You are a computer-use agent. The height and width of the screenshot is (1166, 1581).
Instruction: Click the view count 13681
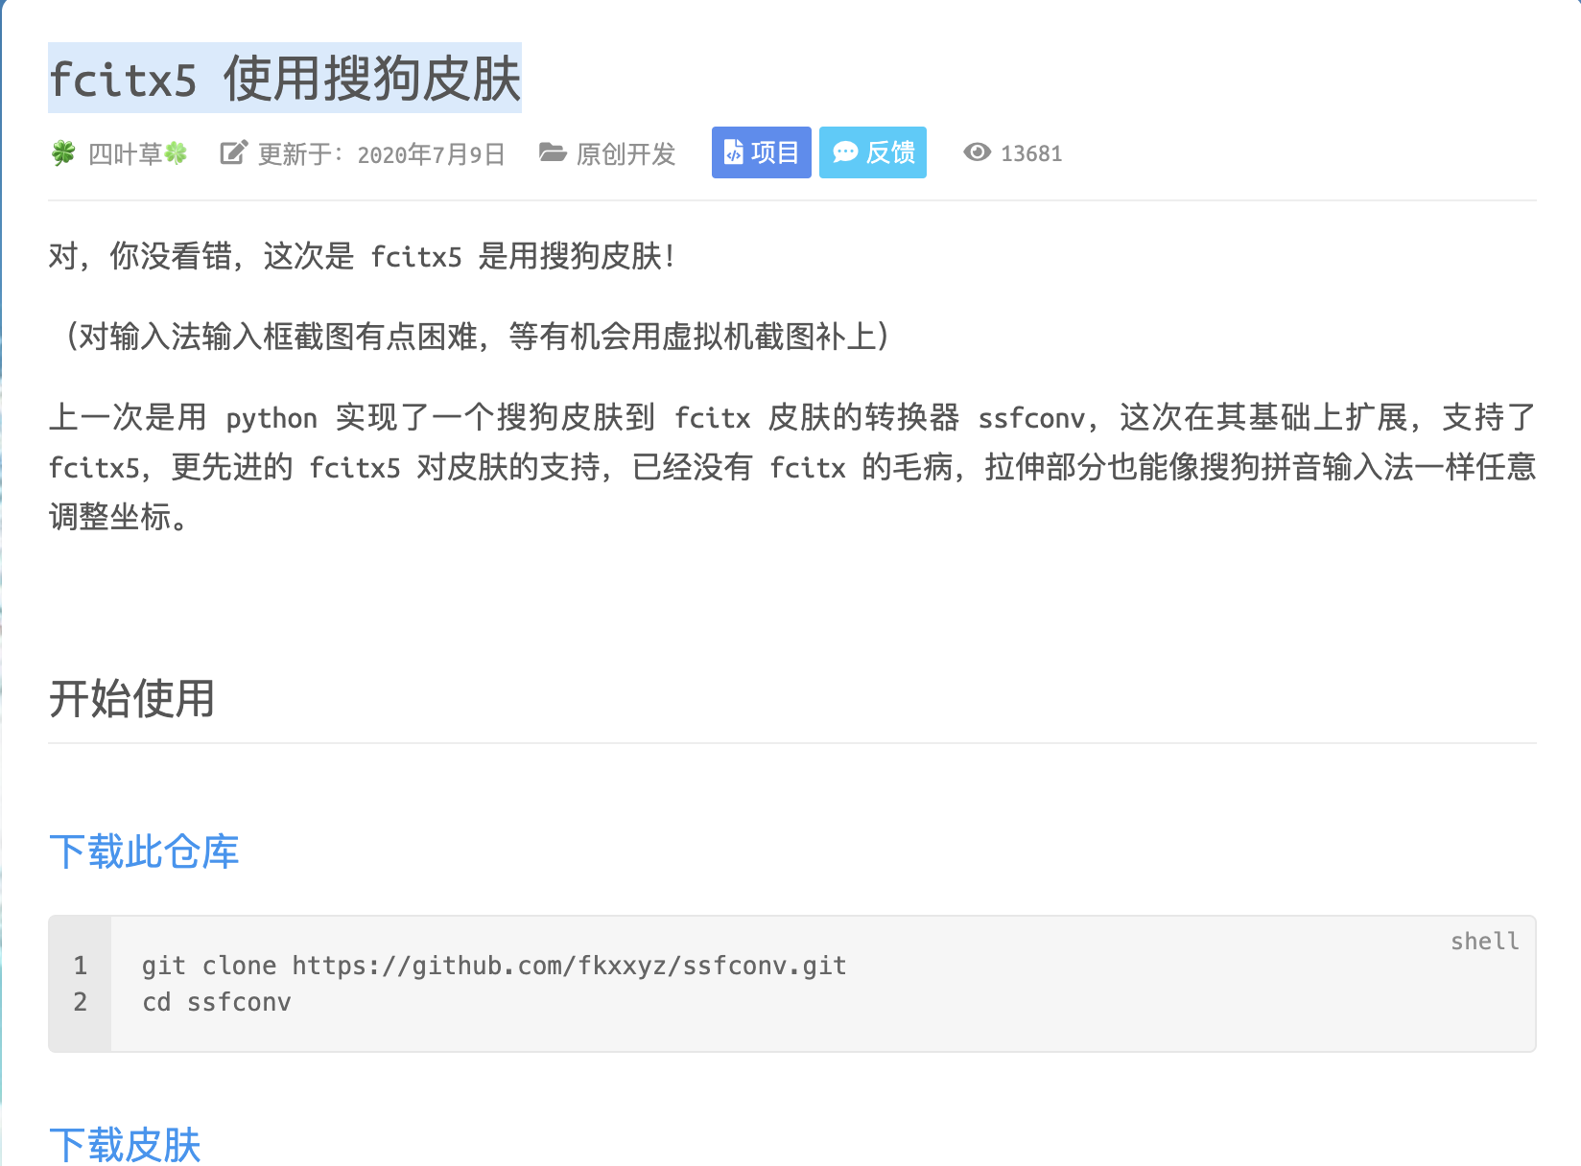coord(1031,153)
